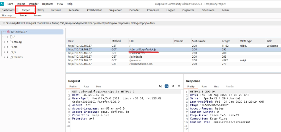This screenshot has width=281, height=132.
Task: Open the request editor hamburger options menu
Action: tap(179, 86)
